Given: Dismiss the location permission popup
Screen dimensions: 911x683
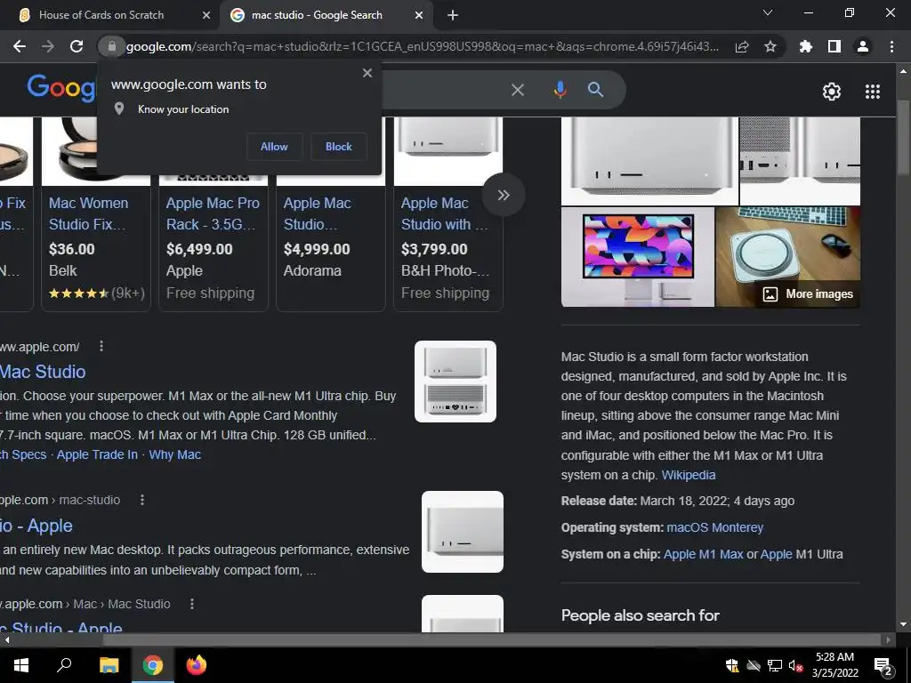Looking at the screenshot, I should tap(367, 73).
